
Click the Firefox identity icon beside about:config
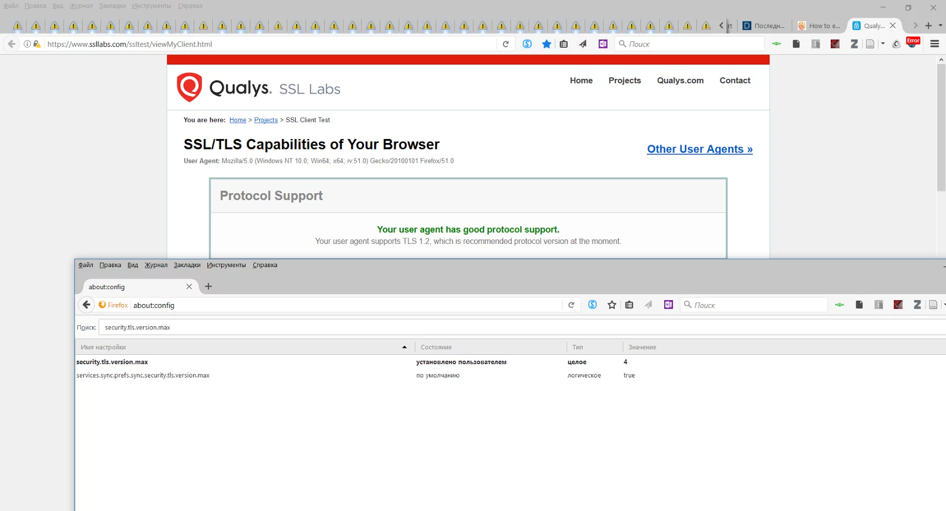click(x=113, y=305)
